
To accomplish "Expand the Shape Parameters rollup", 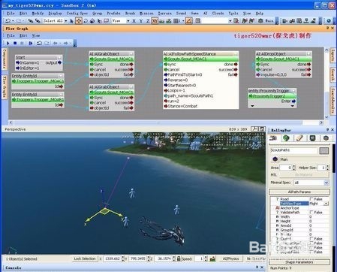I will pyautogui.click(x=299, y=262).
